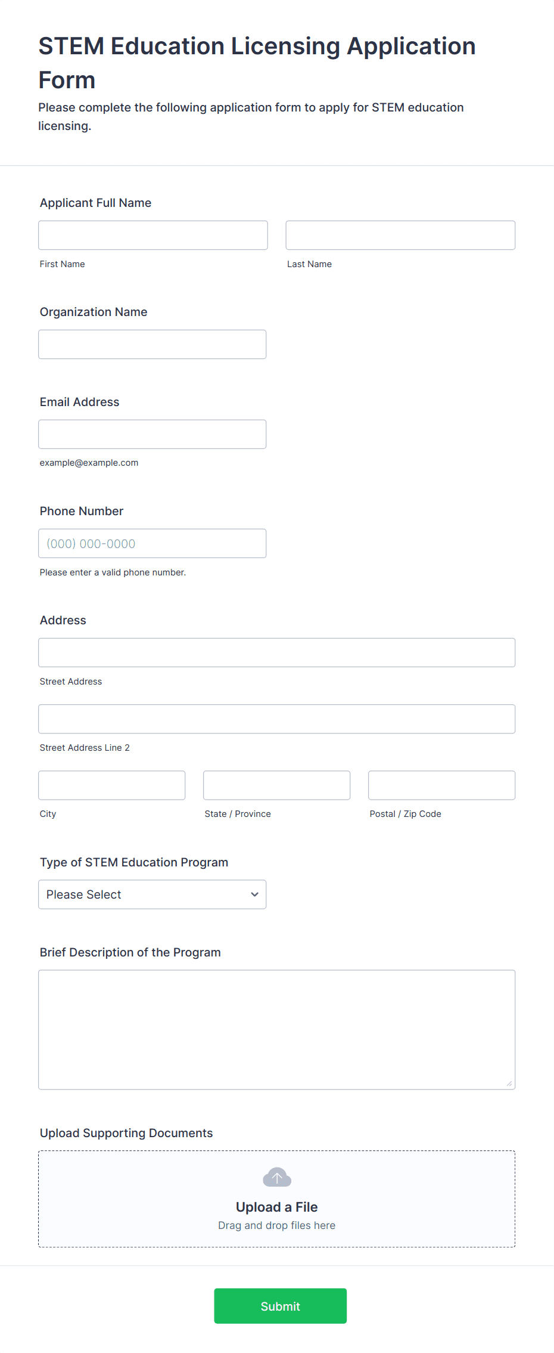Open the dropdown chevron next to Please Select
The image size is (554, 1353).
pyautogui.click(x=254, y=894)
